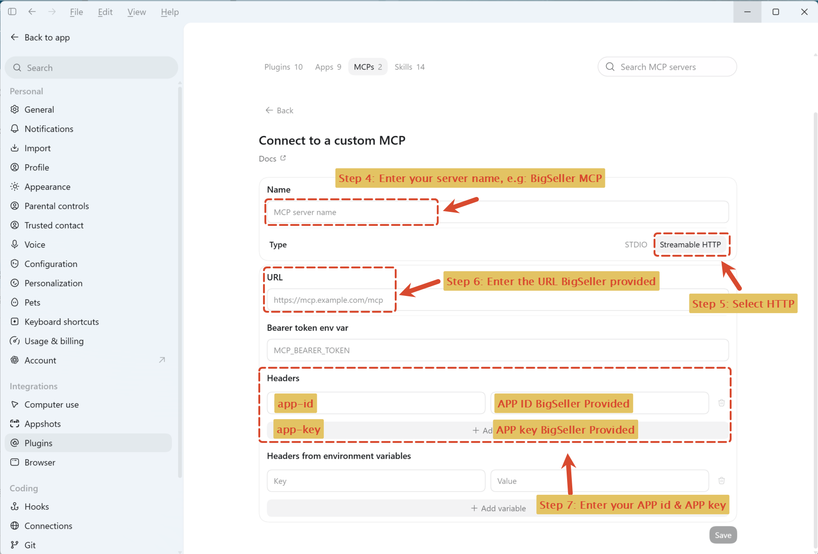The height and width of the screenshot is (554, 818).
Task: Open the Edit menu
Action: click(105, 12)
